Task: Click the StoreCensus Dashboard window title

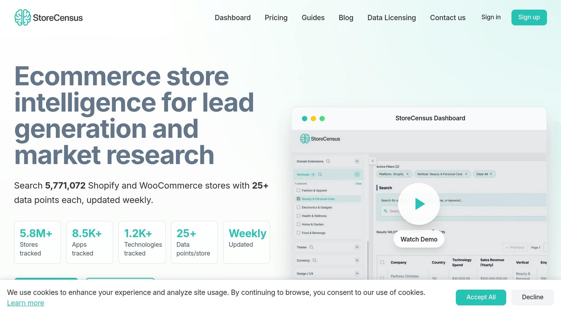Action: tap(430, 118)
